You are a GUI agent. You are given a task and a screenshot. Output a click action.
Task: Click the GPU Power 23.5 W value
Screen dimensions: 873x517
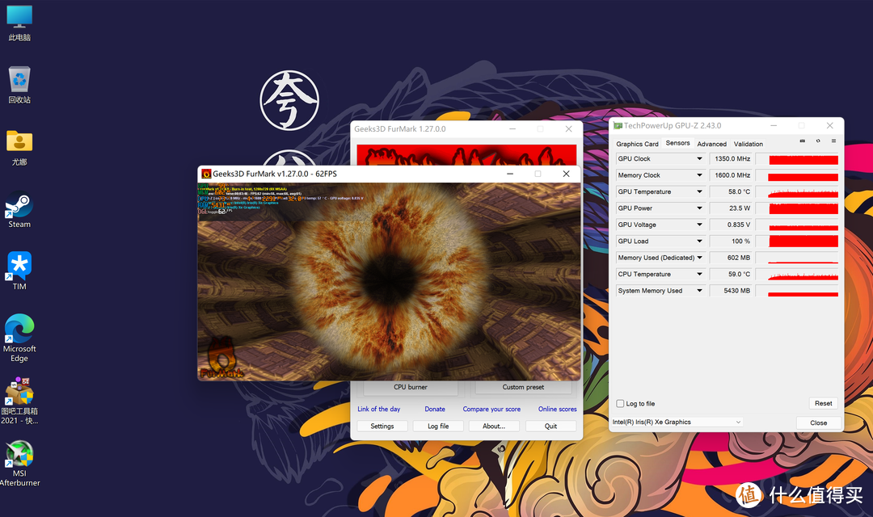(731, 208)
